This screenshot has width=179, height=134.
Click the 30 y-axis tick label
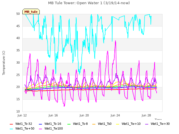(18, 63)
